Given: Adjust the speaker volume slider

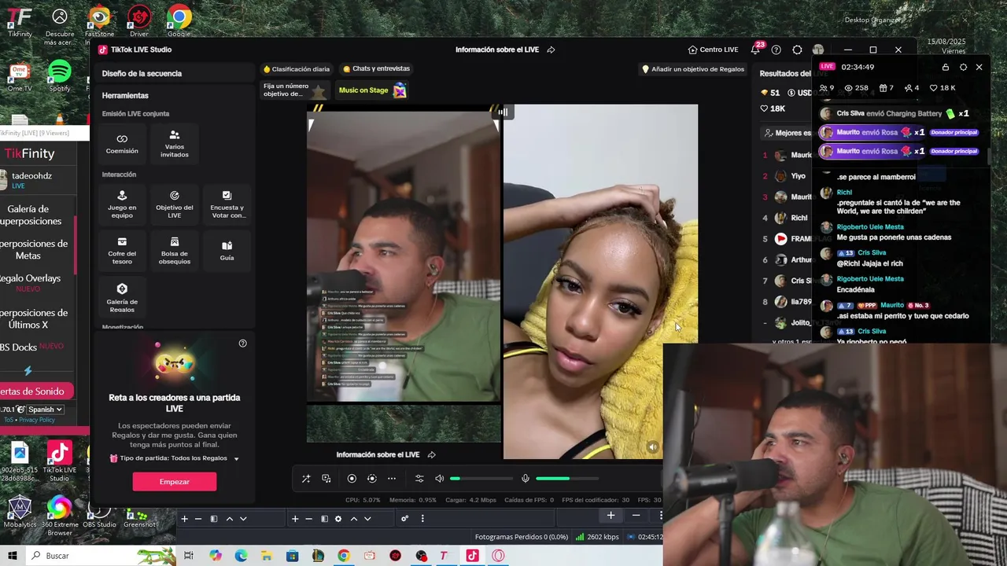Looking at the screenshot, I should (x=481, y=479).
